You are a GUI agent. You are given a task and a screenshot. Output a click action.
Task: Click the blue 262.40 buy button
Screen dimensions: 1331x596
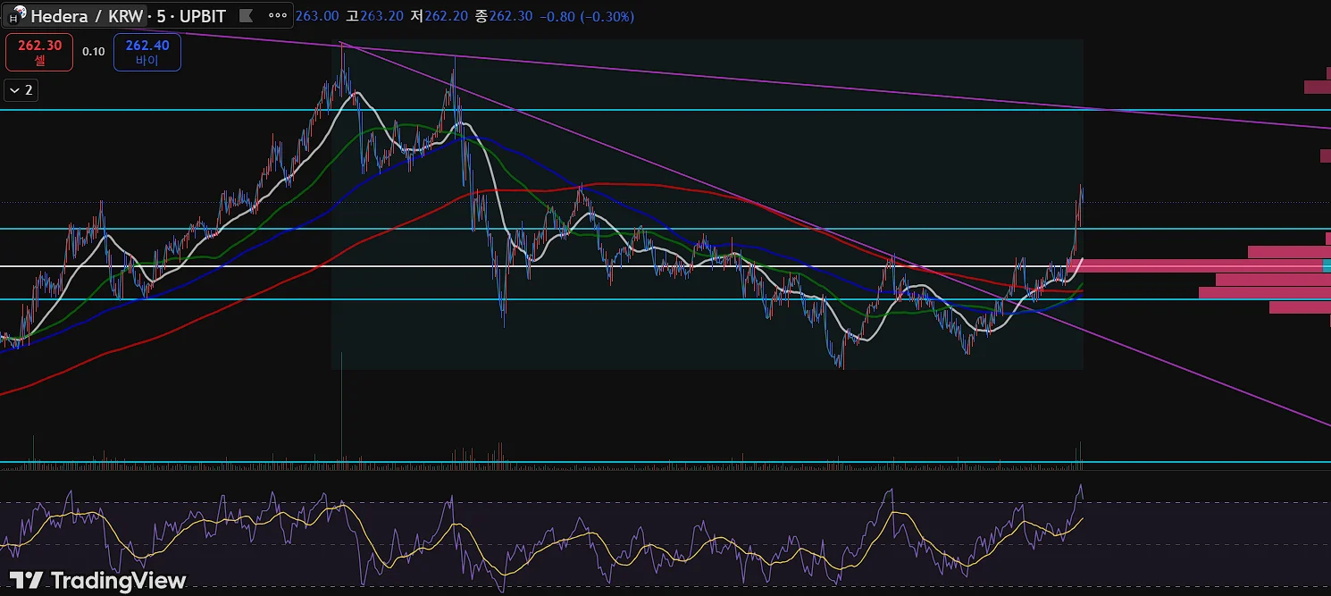(147, 52)
